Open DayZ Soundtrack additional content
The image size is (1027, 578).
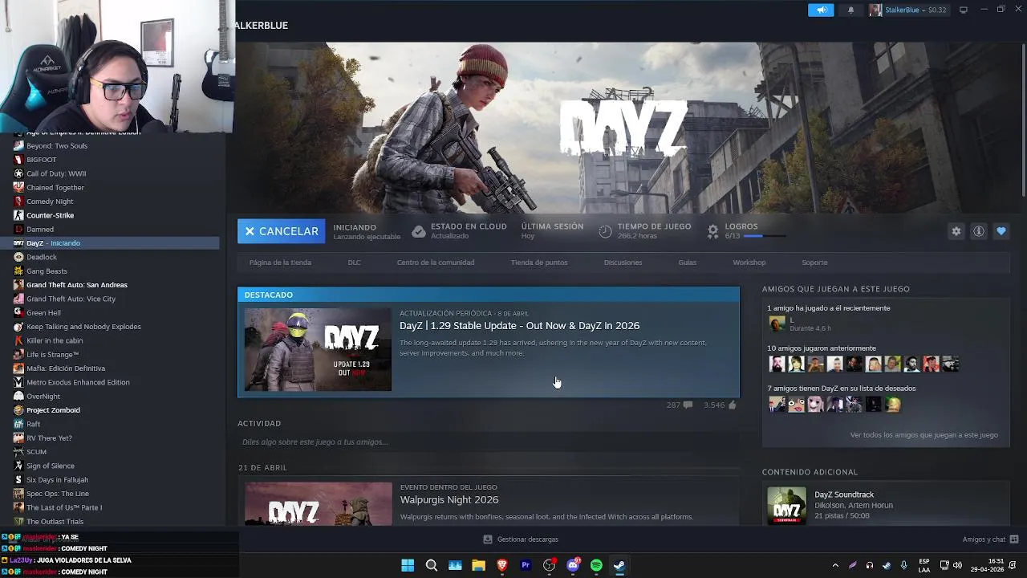point(844,495)
